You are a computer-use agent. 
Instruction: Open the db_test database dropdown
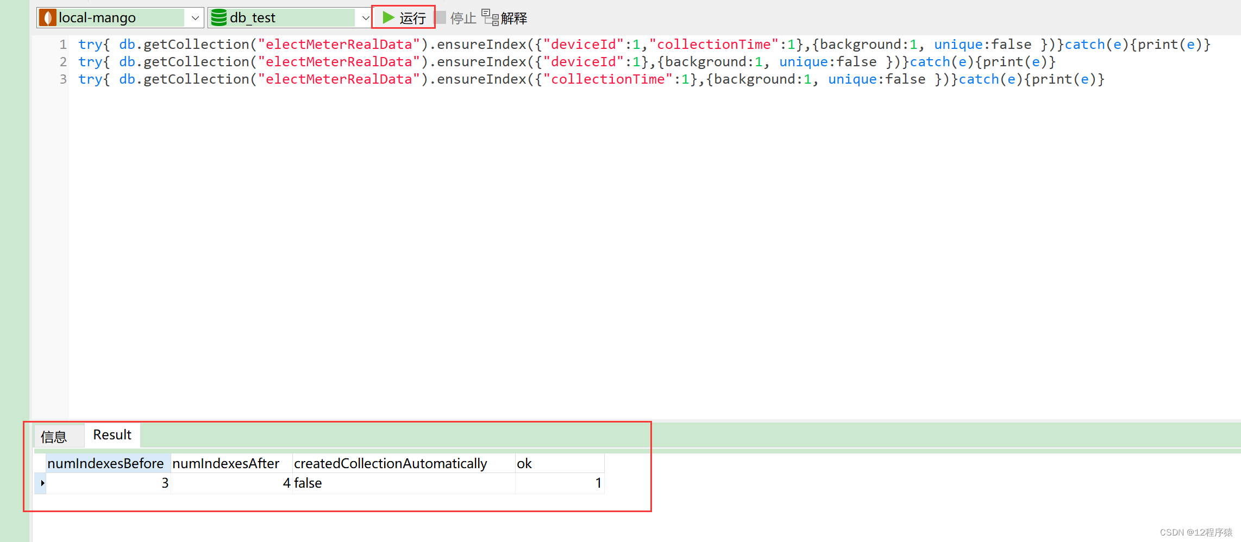[365, 18]
